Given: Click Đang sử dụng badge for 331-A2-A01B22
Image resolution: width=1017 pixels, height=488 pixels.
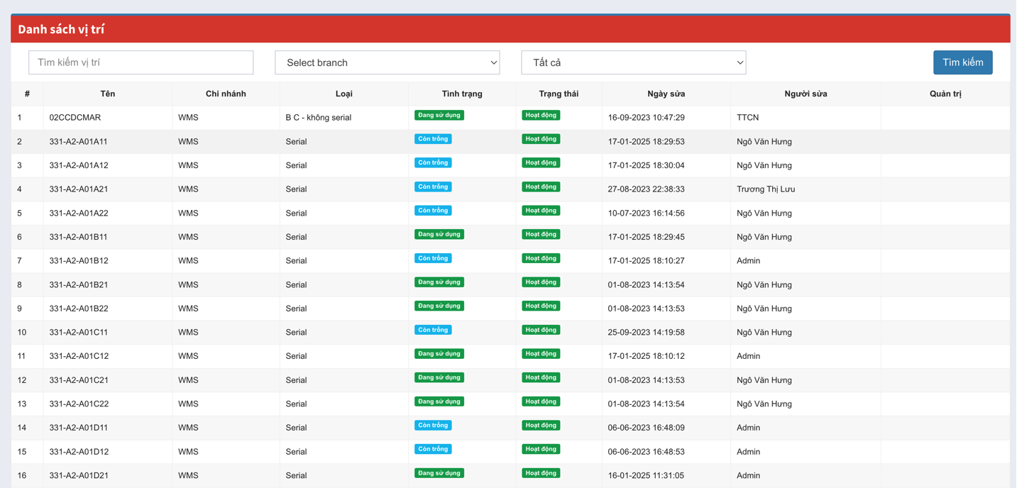Looking at the screenshot, I should [439, 306].
